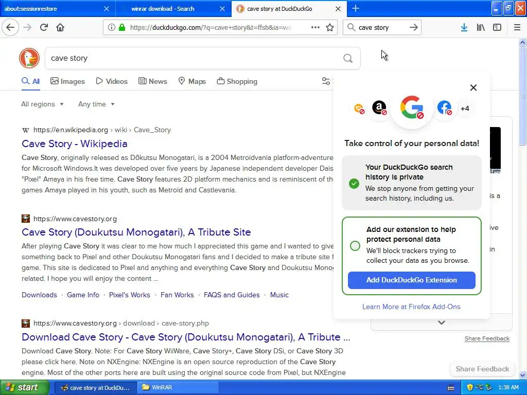Open Download Cave Story result link

point(186,337)
